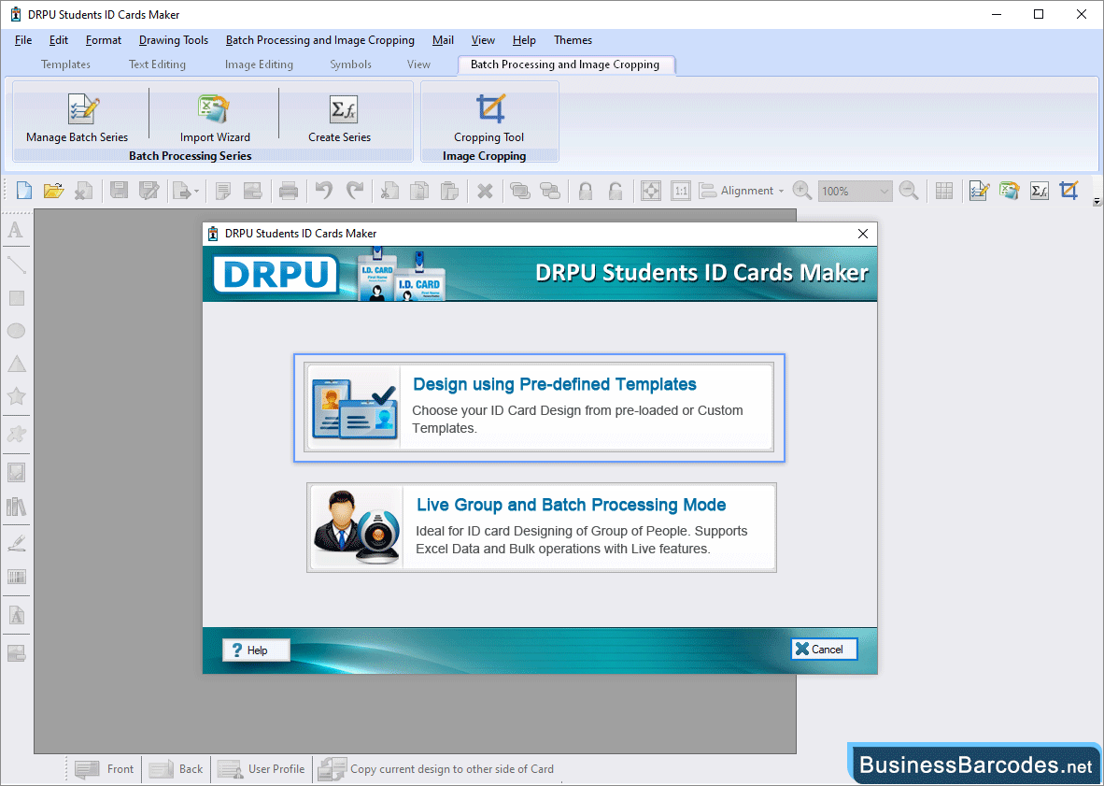Switch to the Image Editing tab
The image size is (1104, 786).
pos(259,64)
